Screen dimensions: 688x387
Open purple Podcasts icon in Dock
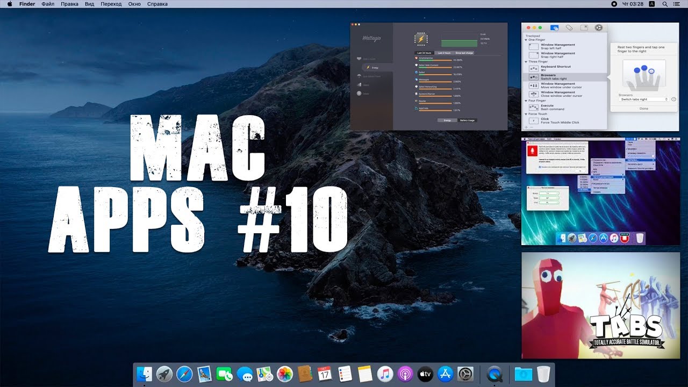[x=405, y=374]
